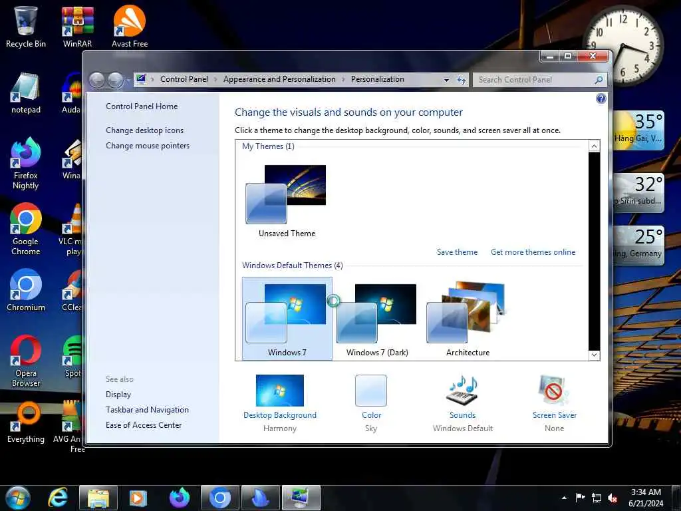Click the desktop clock gadget
Viewport: 681px width, 511px height.
point(622,46)
